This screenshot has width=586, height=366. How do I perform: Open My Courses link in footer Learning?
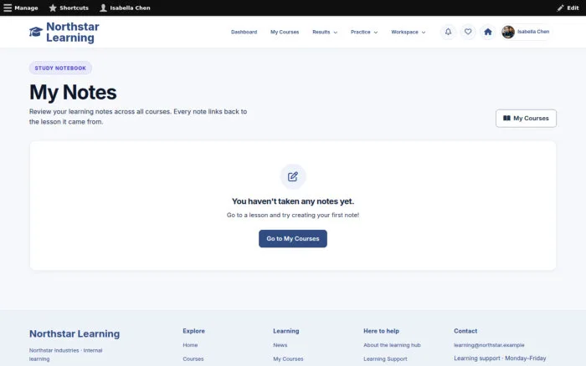click(288, 359)
